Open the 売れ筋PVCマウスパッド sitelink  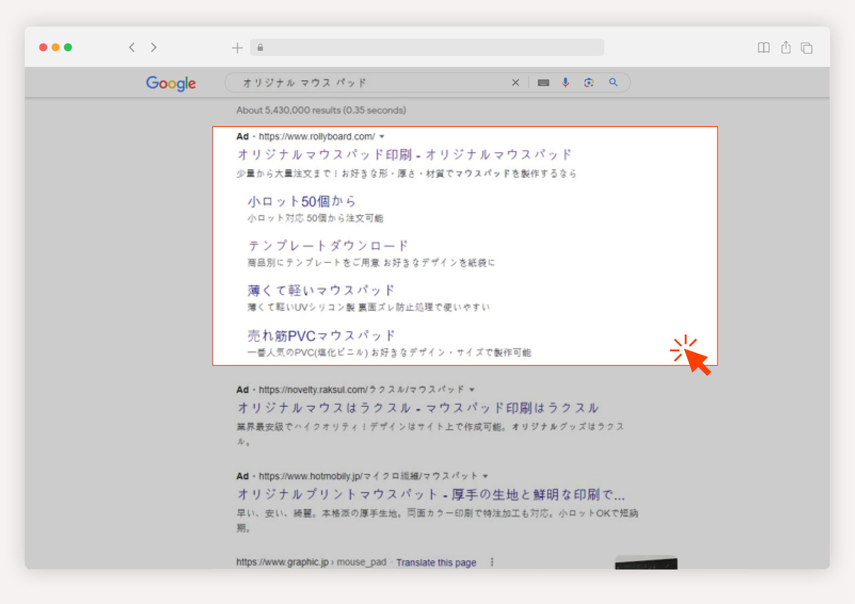click(321, 336)
